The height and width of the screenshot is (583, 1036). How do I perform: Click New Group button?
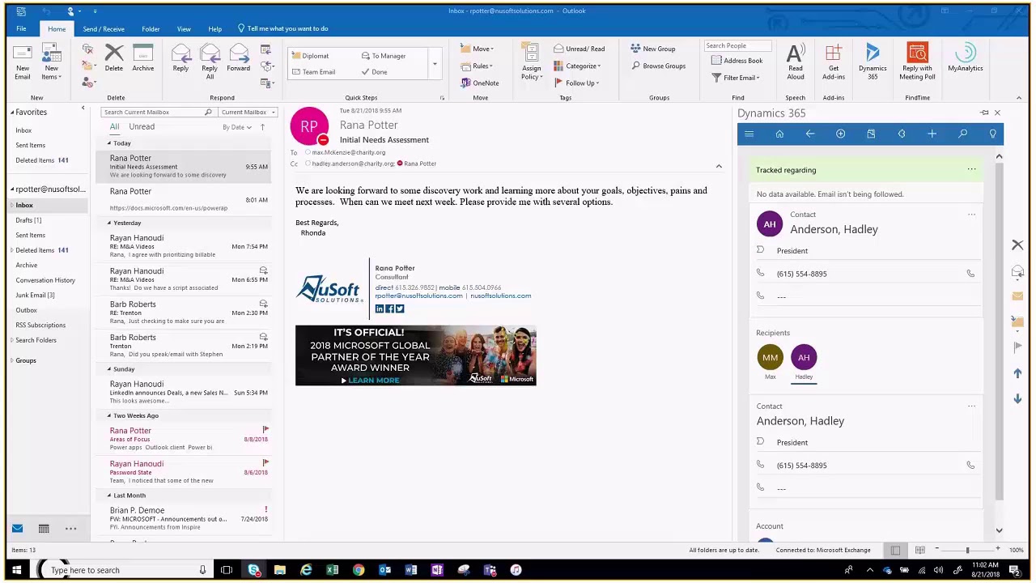(653, 49)
